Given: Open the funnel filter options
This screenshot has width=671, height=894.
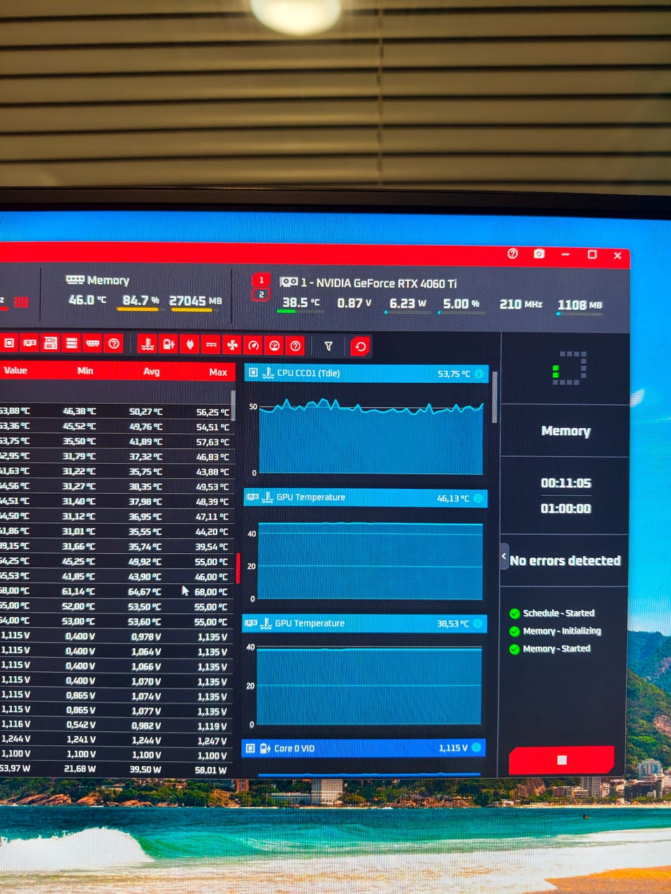Looking at the screenshot, I should pos(329,346).
